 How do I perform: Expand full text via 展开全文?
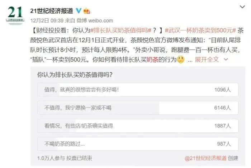tap(207, 60)
